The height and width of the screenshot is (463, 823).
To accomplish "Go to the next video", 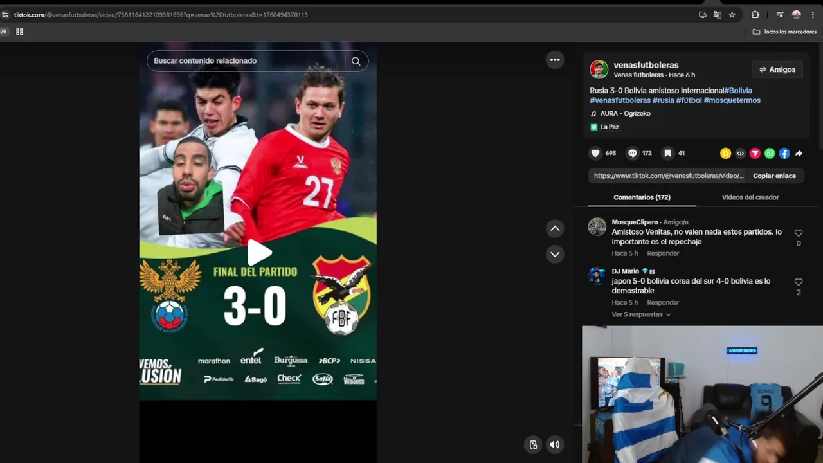I will click(x=555, y=254).
